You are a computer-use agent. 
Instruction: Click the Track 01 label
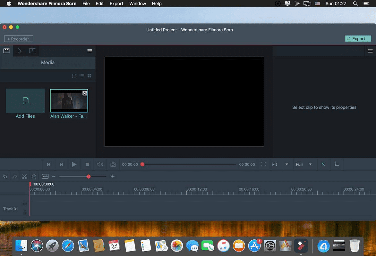(x=11, y=209)
